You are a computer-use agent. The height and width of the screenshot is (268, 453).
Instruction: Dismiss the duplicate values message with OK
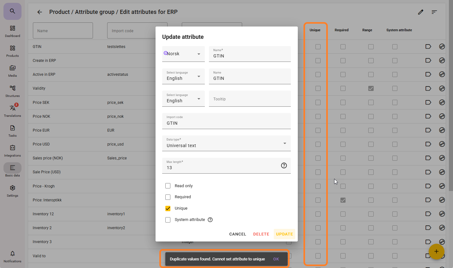[276, 259]
